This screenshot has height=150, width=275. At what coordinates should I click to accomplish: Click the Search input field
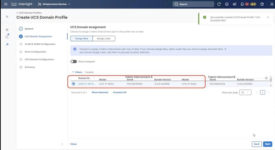point(193,4)
